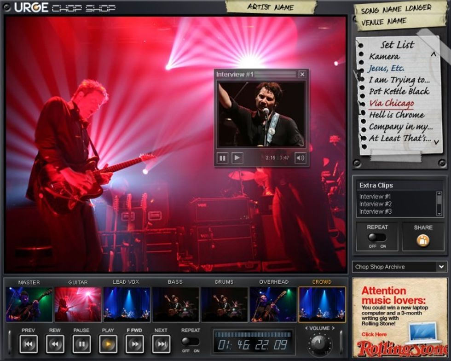
Task: Choose Kamera in the Set List
Action: click(x=384, y=57)
